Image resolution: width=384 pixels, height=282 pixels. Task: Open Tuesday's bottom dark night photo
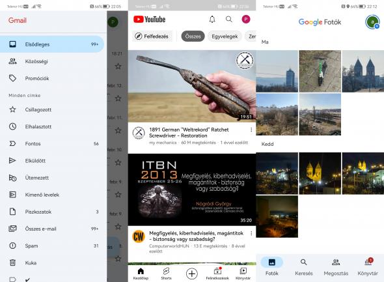coord(277,217)
